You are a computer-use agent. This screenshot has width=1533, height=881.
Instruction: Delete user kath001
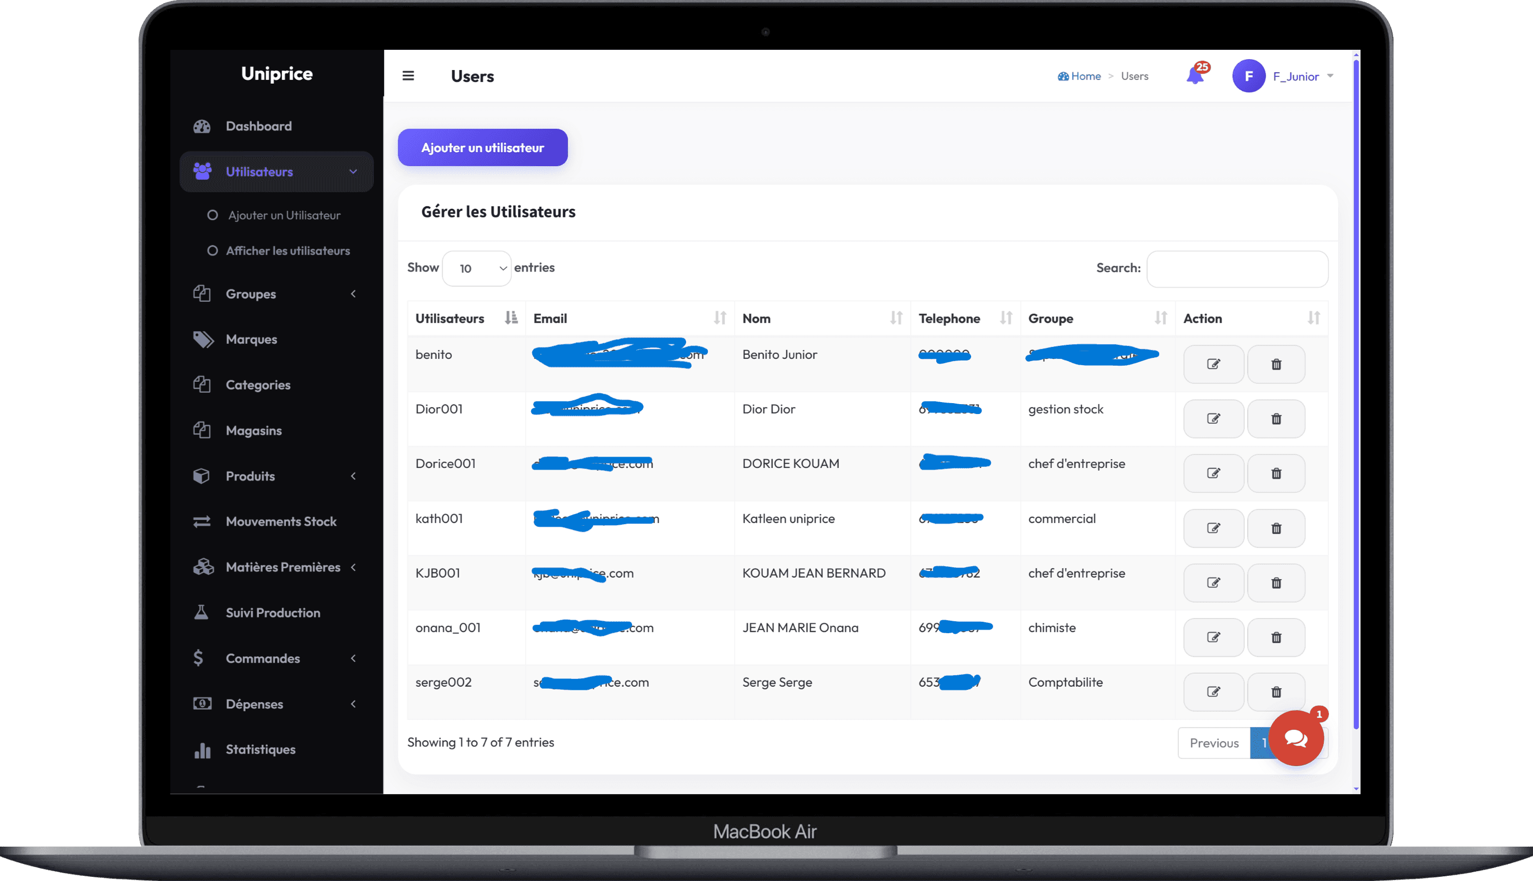pyautogui.click(x=1276, y=528)
